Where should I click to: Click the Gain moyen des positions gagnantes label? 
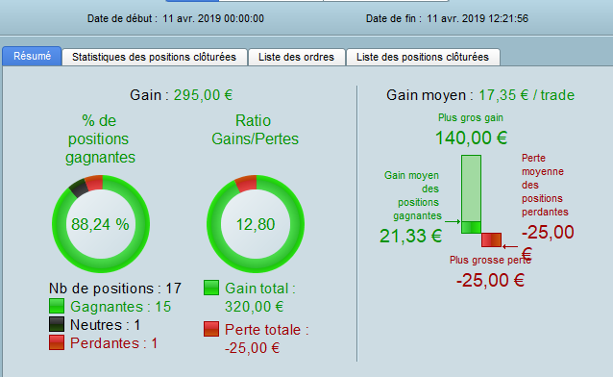(x=413, y=195)
